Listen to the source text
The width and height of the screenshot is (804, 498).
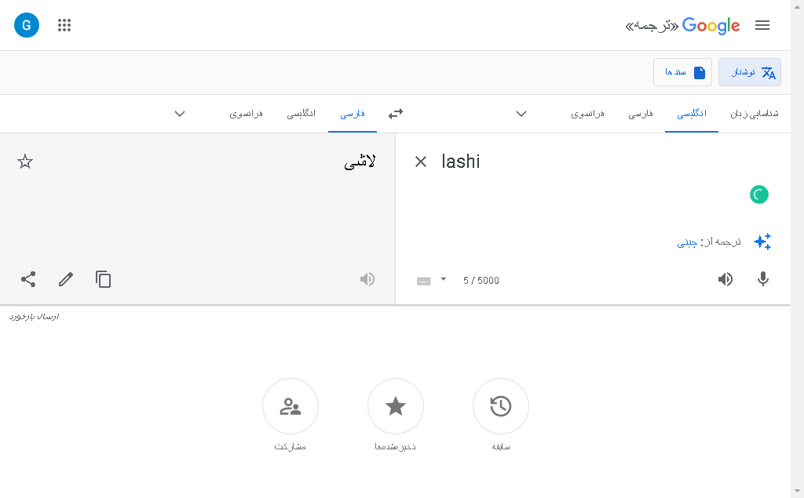pos(725,279)
